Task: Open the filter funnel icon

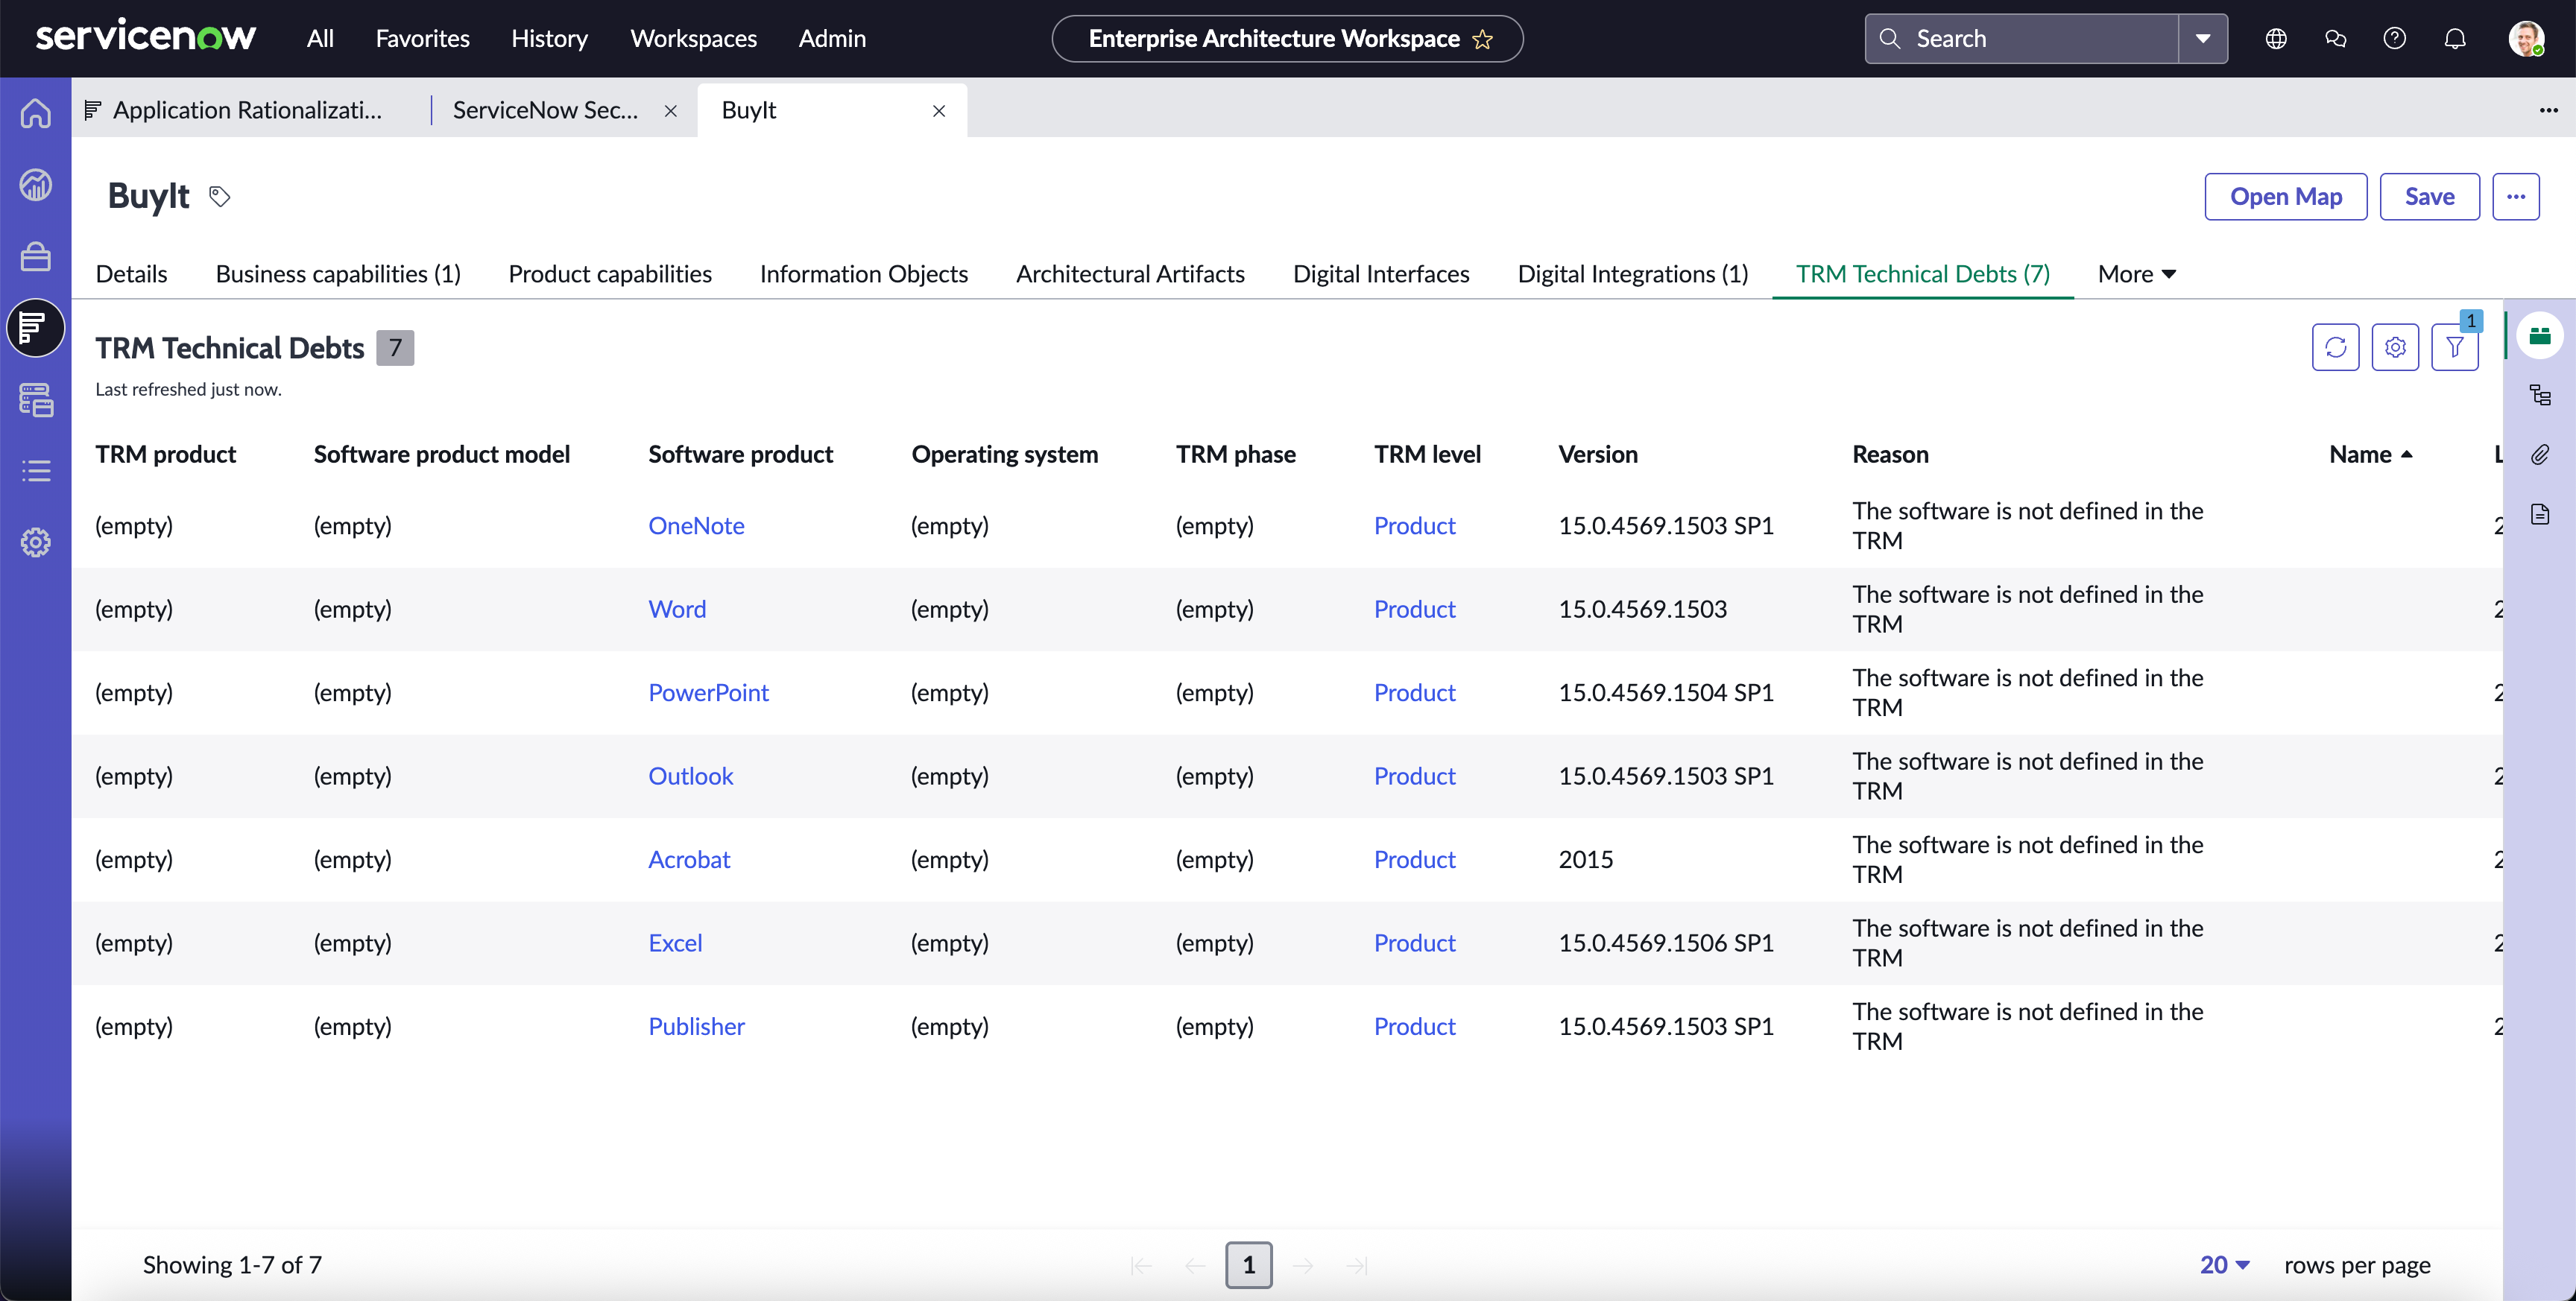Action: click(2455, 347)
